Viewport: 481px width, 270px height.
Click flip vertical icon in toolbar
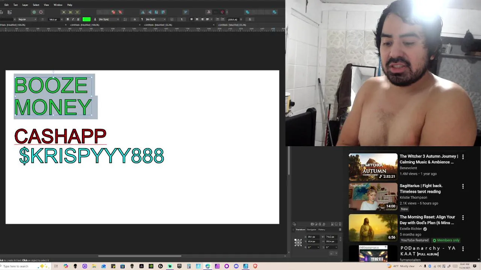(x=150, y=12)
